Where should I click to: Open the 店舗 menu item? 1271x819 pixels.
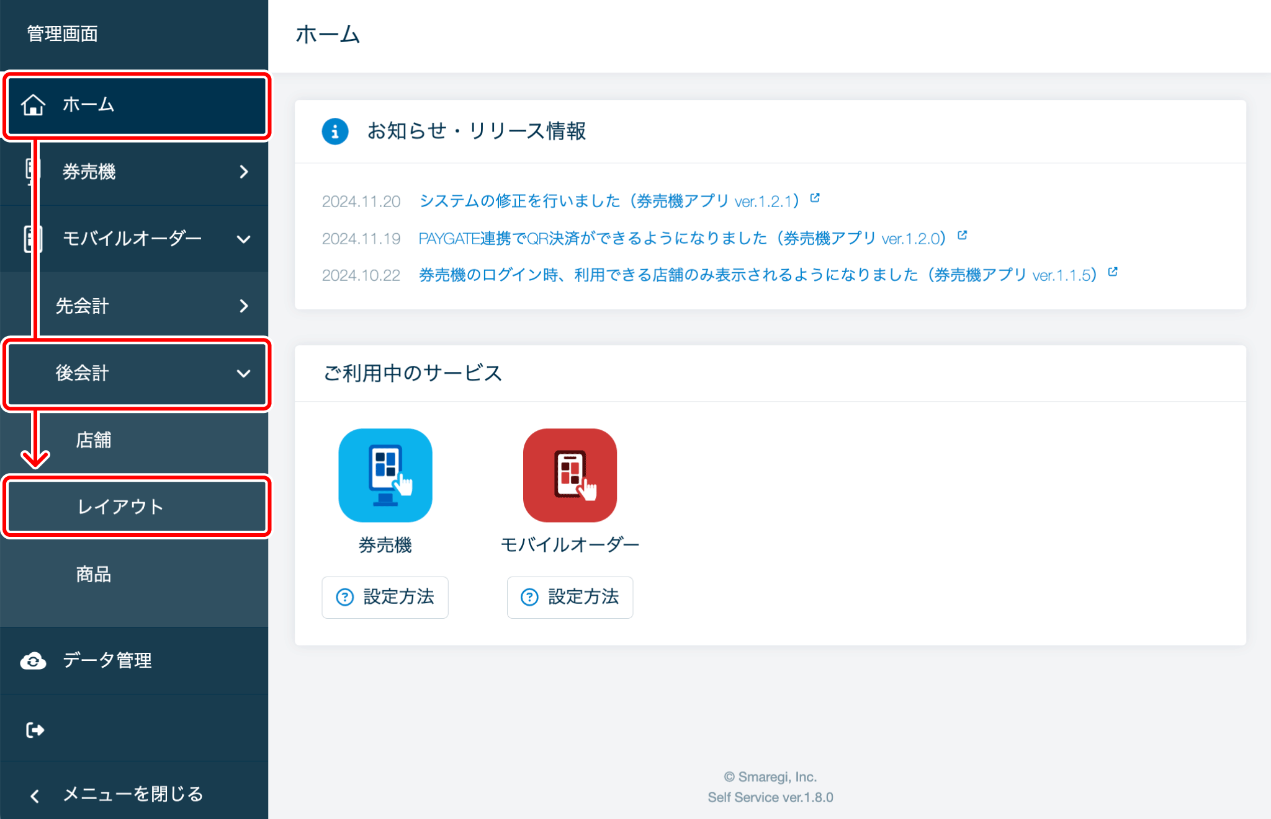(x=94, y=440)
